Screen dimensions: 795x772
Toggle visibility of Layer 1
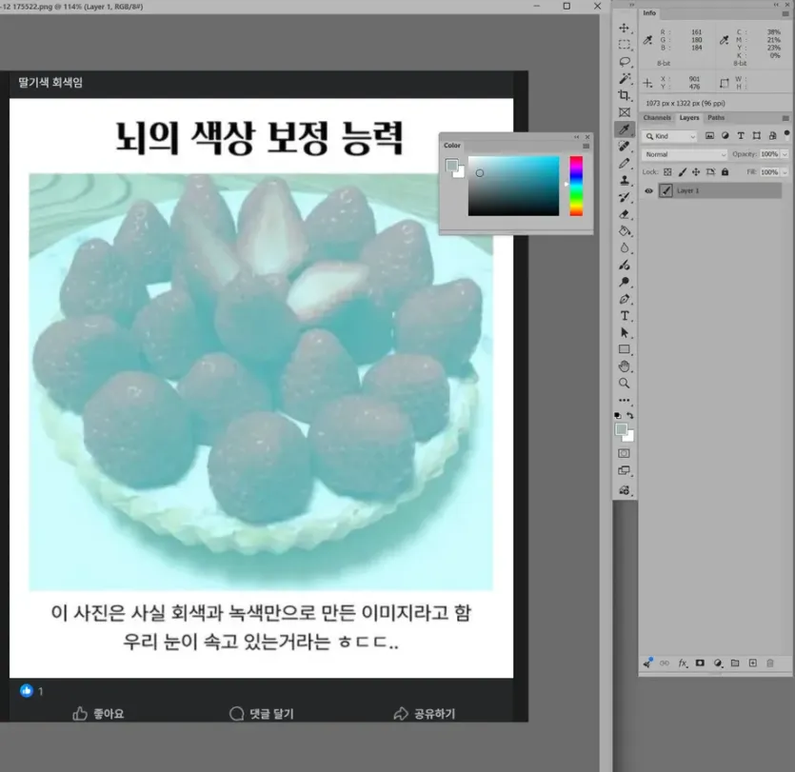648,190
